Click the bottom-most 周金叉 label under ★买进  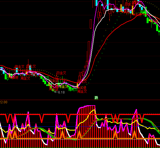82,91
